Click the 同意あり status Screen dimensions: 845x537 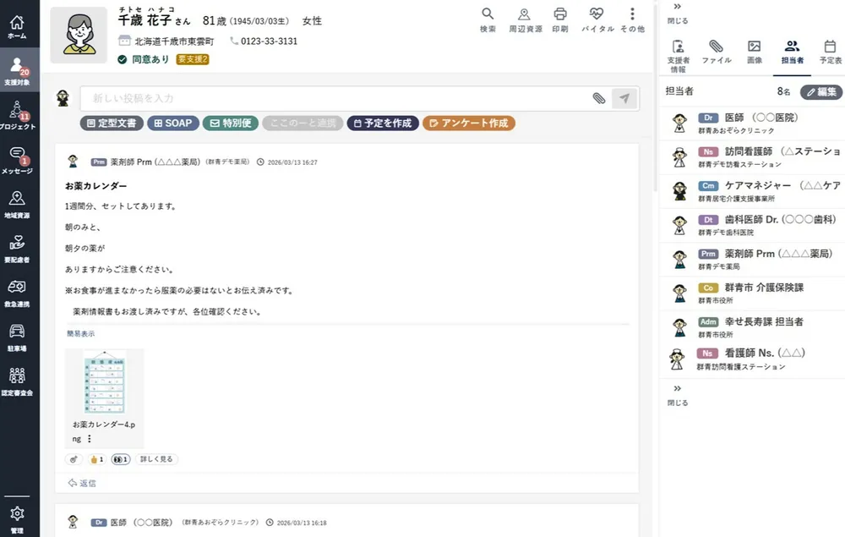pyautogui.click(x=144, y=59)
